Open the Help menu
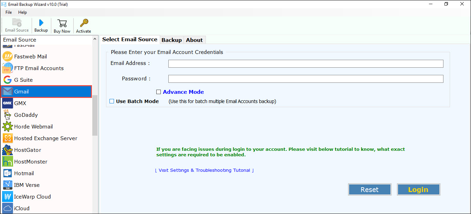This screenshot has height=214, width=471. pos(22,12)
